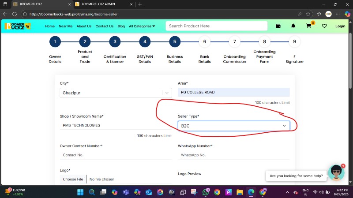Select step 9 E Signature circle
Screen dimensions: 353x198
pyautogui.click(x=294, y=42)
